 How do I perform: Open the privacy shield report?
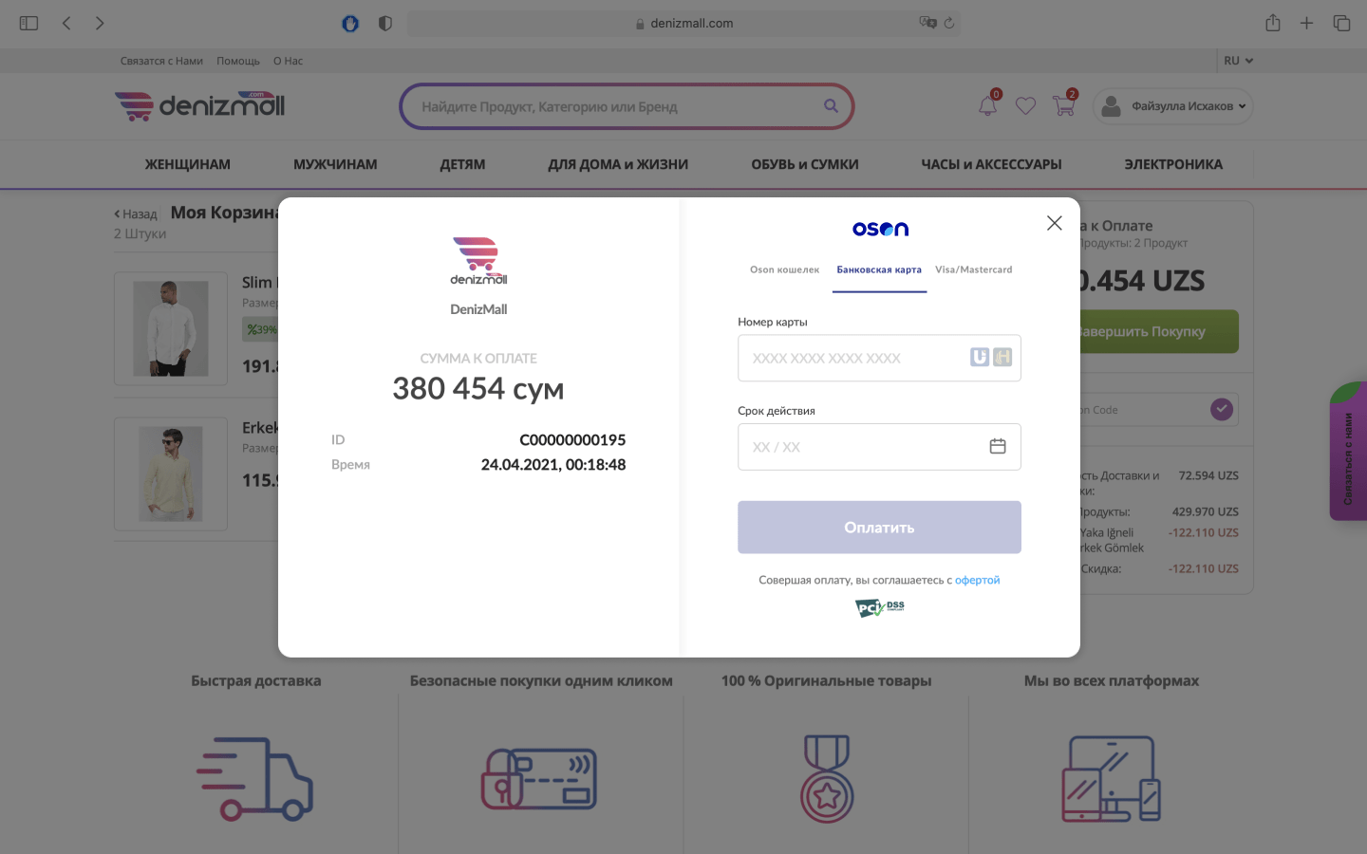tap(385, 23)
